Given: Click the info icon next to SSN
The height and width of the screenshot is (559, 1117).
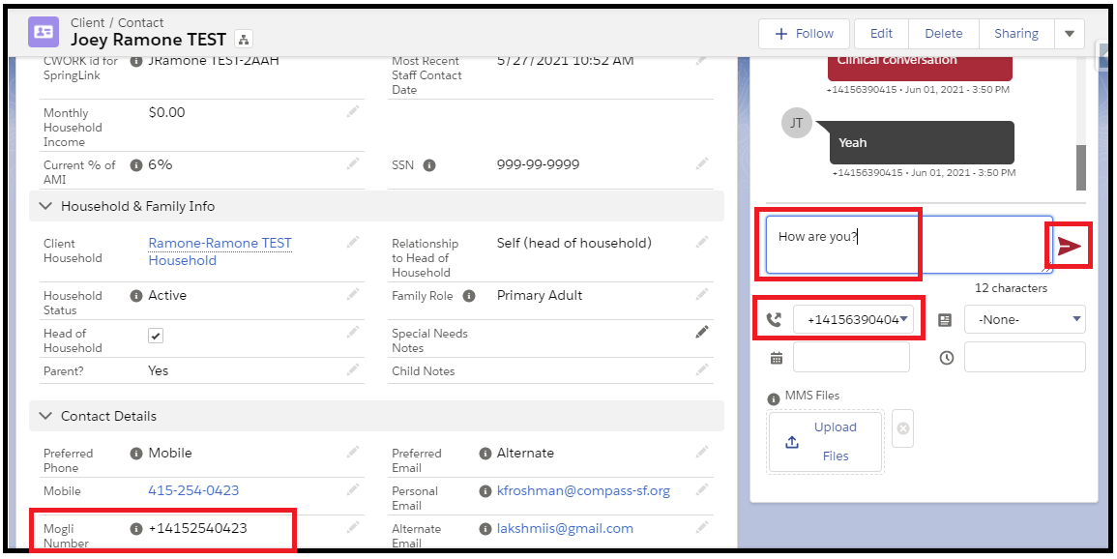Looking at the screenshot, I should coord(428,165).
